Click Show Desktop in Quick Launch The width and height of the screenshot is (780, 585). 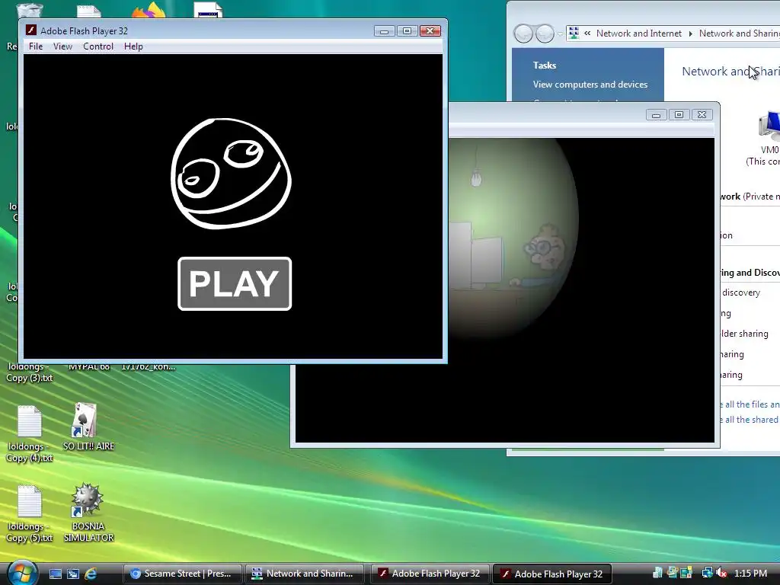(55, 574)
